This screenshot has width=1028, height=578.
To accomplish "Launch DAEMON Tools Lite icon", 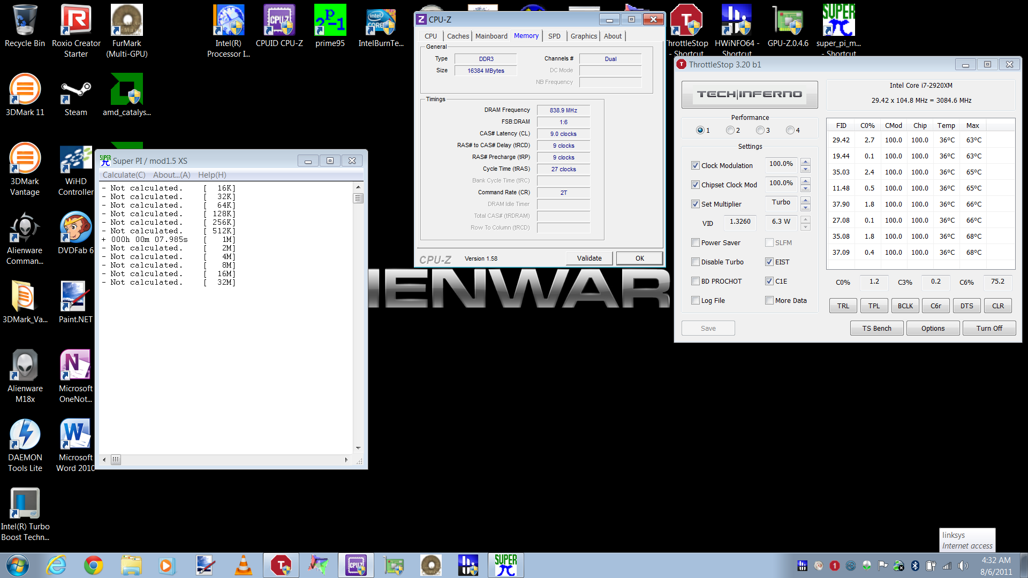I will point(25,445).
